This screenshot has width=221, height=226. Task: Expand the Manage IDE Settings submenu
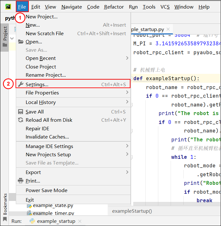click(73, 146)
